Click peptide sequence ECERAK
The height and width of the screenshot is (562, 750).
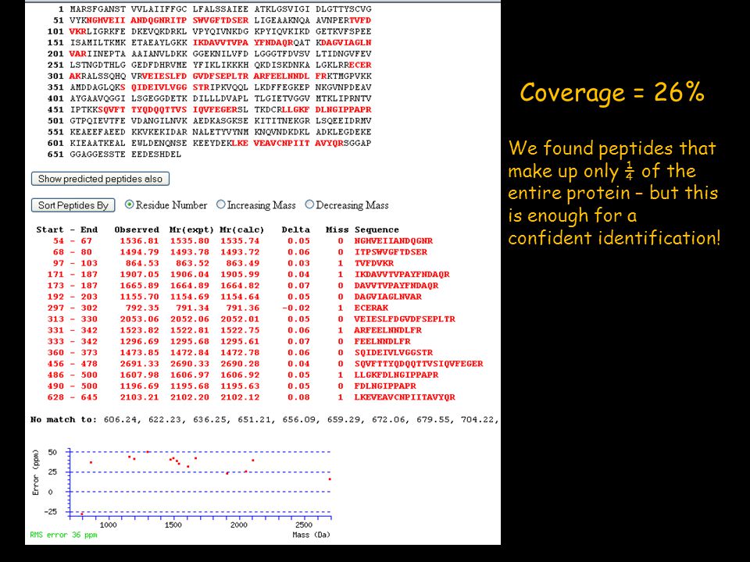(370, 308)
